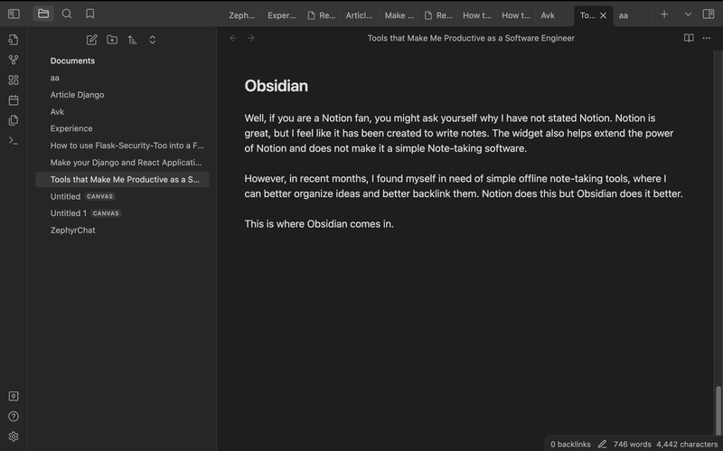Create new canvas from ribbon icon
Image resolution: width=723 pixels, height=451 pixels.
(x=14, y=80)
